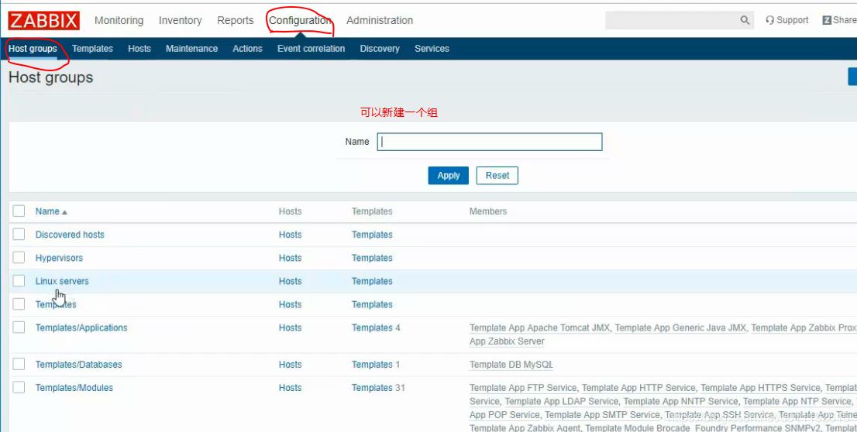Open the Inventory menu
Viewport: 857px width, 432px height.
(181, 20)
